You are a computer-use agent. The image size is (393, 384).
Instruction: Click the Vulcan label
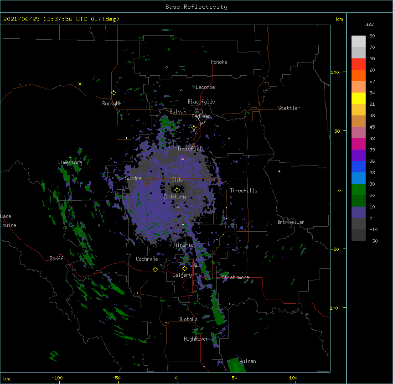point(248,361)
